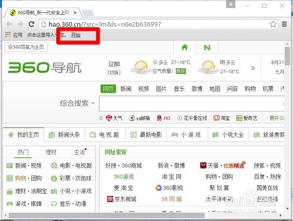The image size is (293, 221).
Task: Select the 机票 search category
Action: (268, 89)
